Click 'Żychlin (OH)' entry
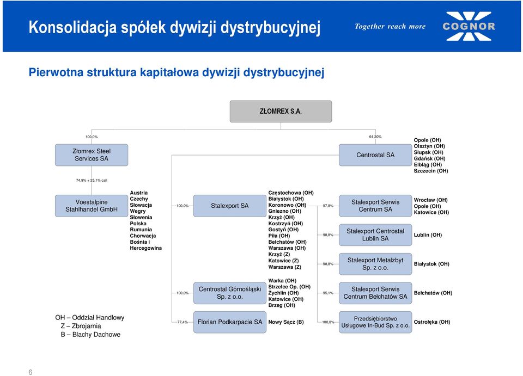The height and width of the screenshot is (376, 523). (x=283, y=293)
